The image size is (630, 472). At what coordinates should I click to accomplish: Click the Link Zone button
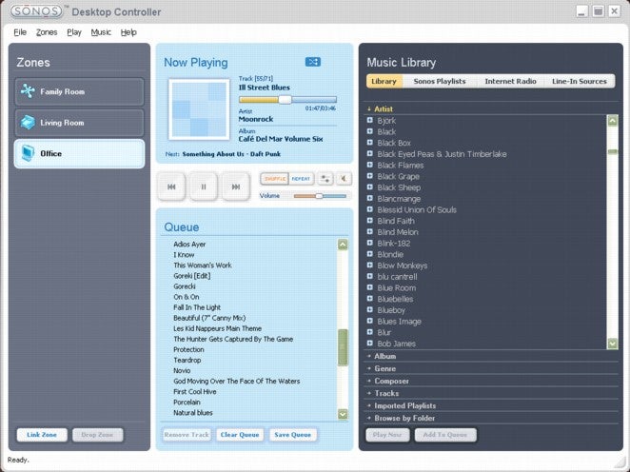pos(42,435)
